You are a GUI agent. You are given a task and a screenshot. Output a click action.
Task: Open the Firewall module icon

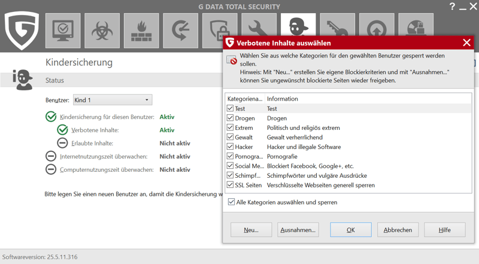[141, 31]
